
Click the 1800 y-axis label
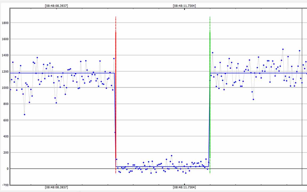click(x=5, y=23)
